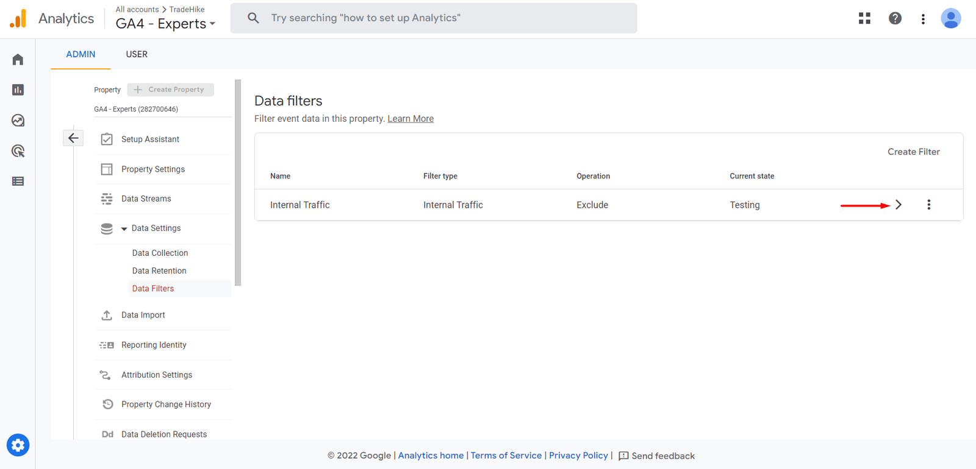Viewport: 976px width, 469px height.
Task: Open the top bar three-dot menu
Action: click(923, 19)
